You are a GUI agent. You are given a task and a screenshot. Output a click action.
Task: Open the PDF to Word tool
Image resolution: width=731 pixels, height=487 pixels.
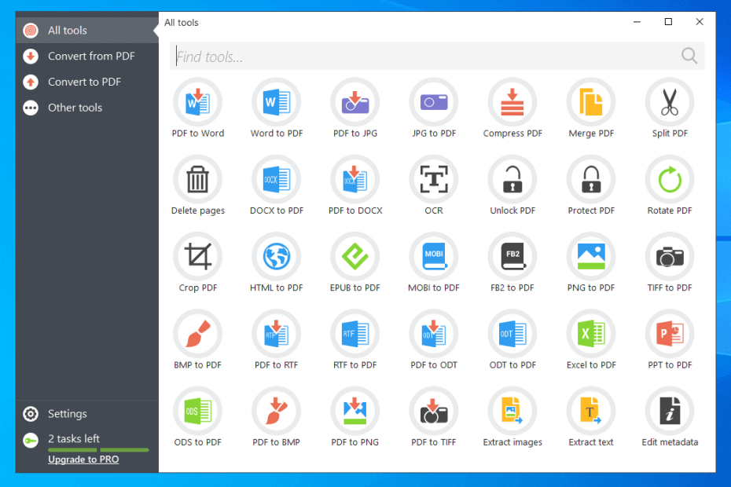point(197,102)
